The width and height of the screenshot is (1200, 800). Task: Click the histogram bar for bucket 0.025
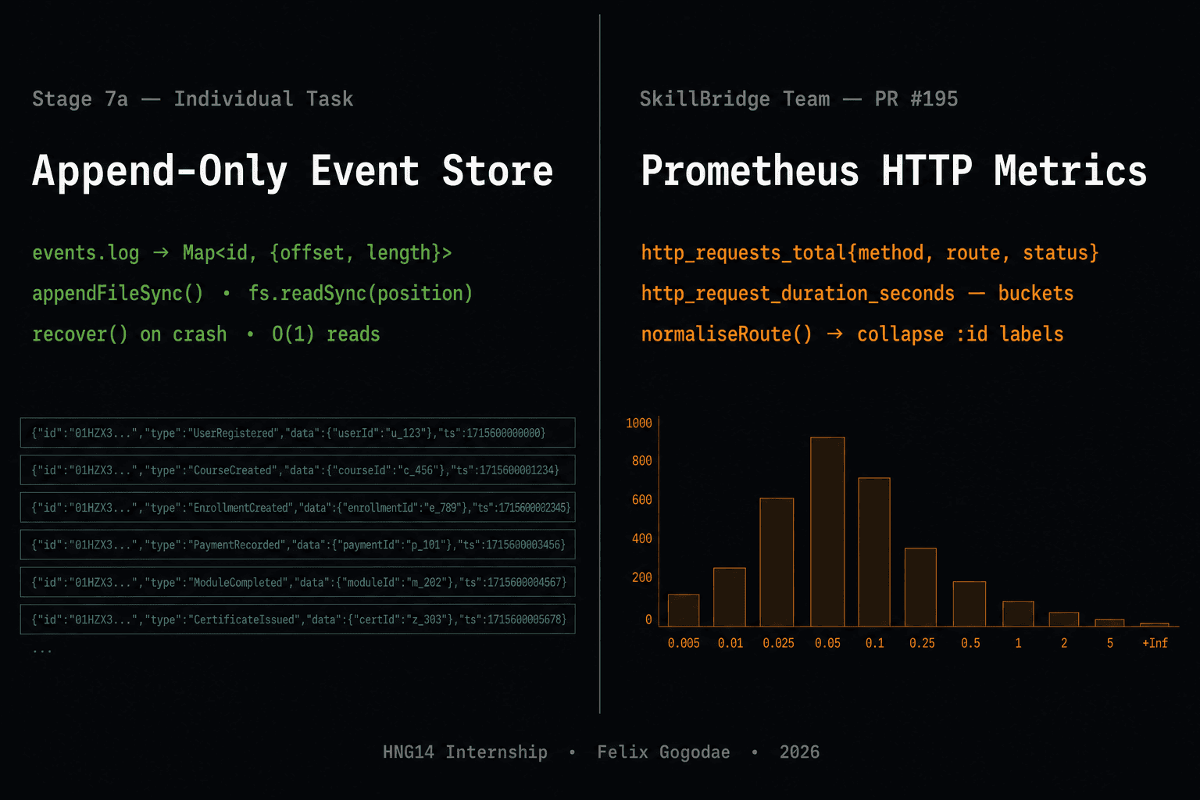(777, 562)
